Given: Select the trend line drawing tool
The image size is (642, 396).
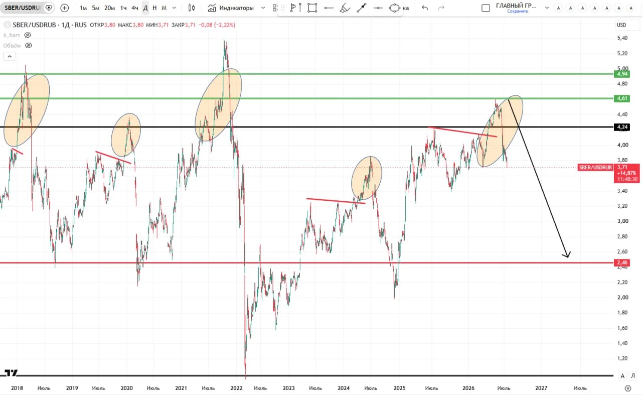Looking at the screenshot, I should pyautogui.click(x=329, y=8).
